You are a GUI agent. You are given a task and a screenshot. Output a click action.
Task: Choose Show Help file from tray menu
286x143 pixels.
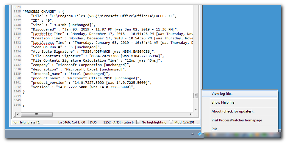coord(240,102)
